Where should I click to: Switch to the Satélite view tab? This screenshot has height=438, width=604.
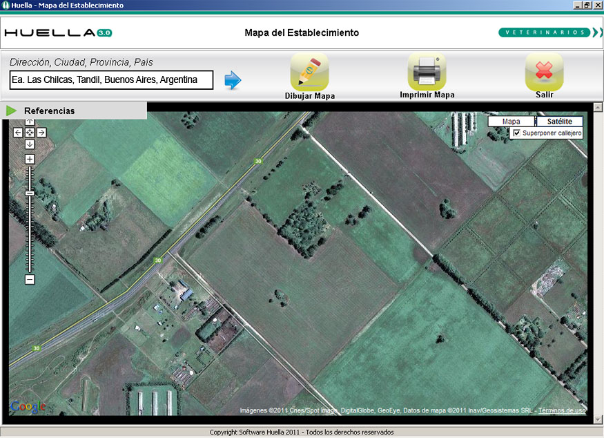[559, 122]
